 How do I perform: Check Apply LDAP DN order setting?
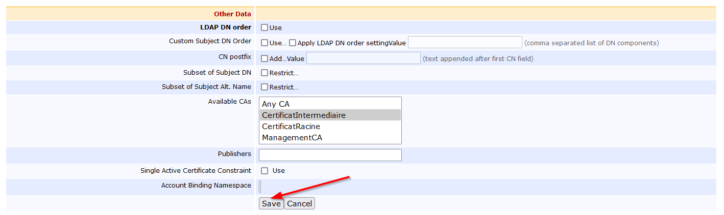293,43
